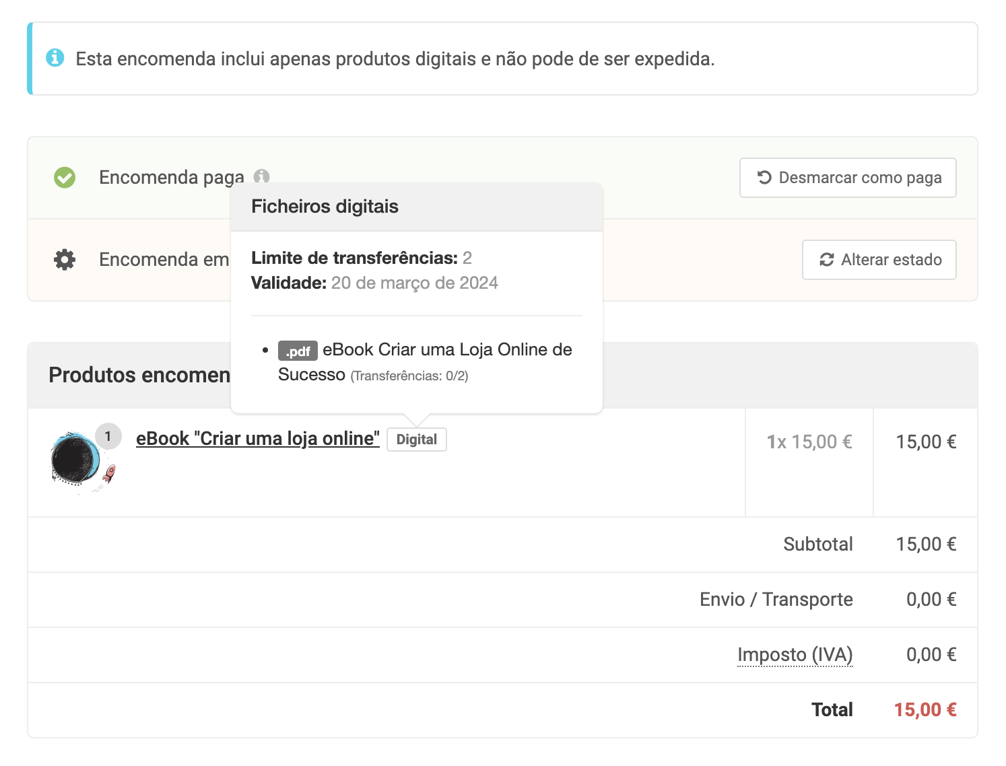Click the eBook product thumbnail image

pos(81,459)
